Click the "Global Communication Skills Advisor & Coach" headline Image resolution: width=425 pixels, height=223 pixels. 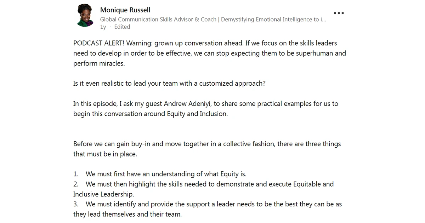pyautogui.click(x=158, y=19)
